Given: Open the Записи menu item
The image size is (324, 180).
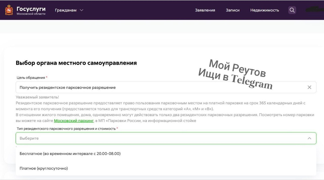Looking at the screenshot, I should (x=233, y=10).
